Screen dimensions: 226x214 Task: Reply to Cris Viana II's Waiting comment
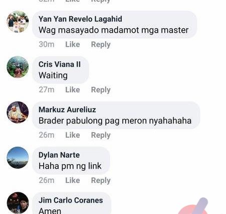(101, 90)
